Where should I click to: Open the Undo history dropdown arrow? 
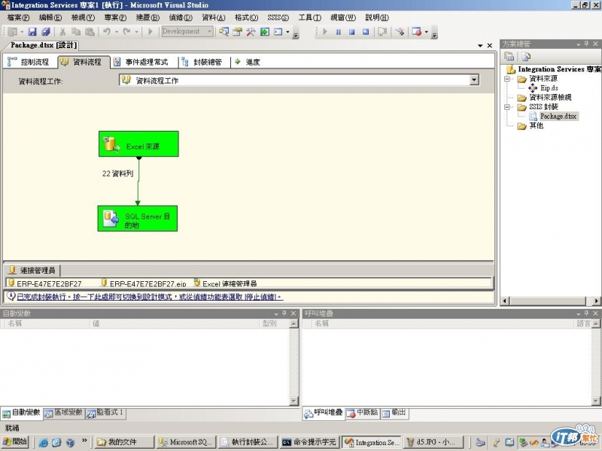click(117, 32)
